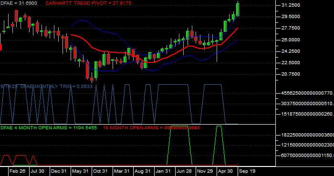
Task: Select the Jan 31 date on time axis
Action: pyautogui.click(x=163, y=171)
